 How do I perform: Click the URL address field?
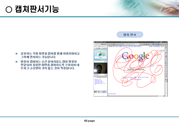tap(131, 44)
